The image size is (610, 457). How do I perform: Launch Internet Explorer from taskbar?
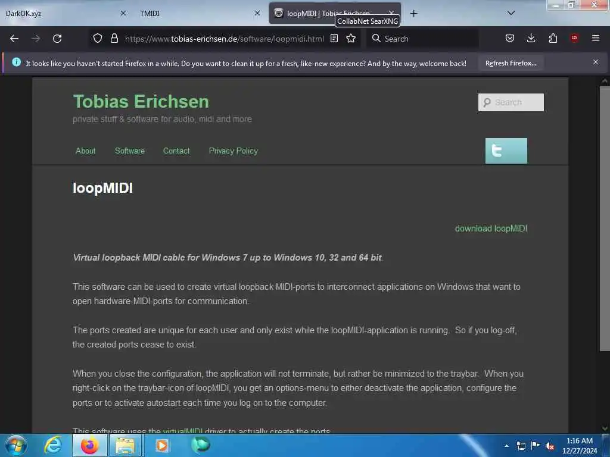[x=53, y=445]
